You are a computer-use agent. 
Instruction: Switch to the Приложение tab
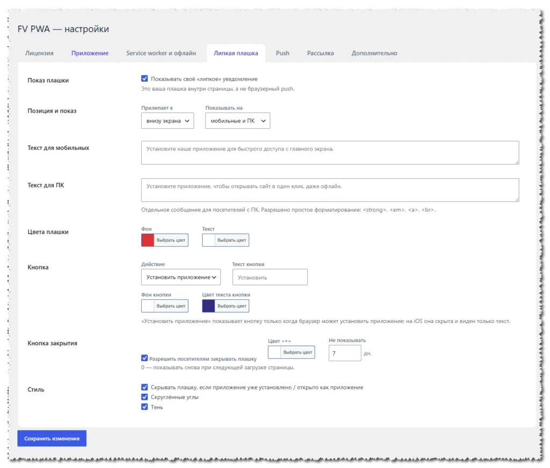click(90, 53)
